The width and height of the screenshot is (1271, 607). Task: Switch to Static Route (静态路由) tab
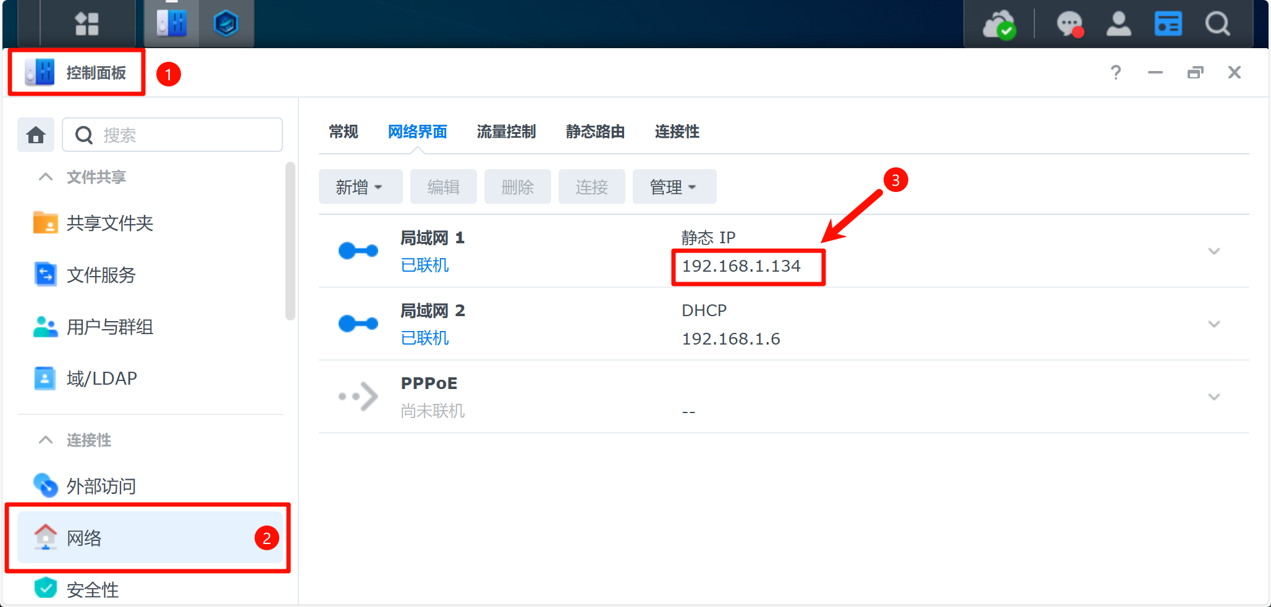pyautogui.click(x=596, y=132)
